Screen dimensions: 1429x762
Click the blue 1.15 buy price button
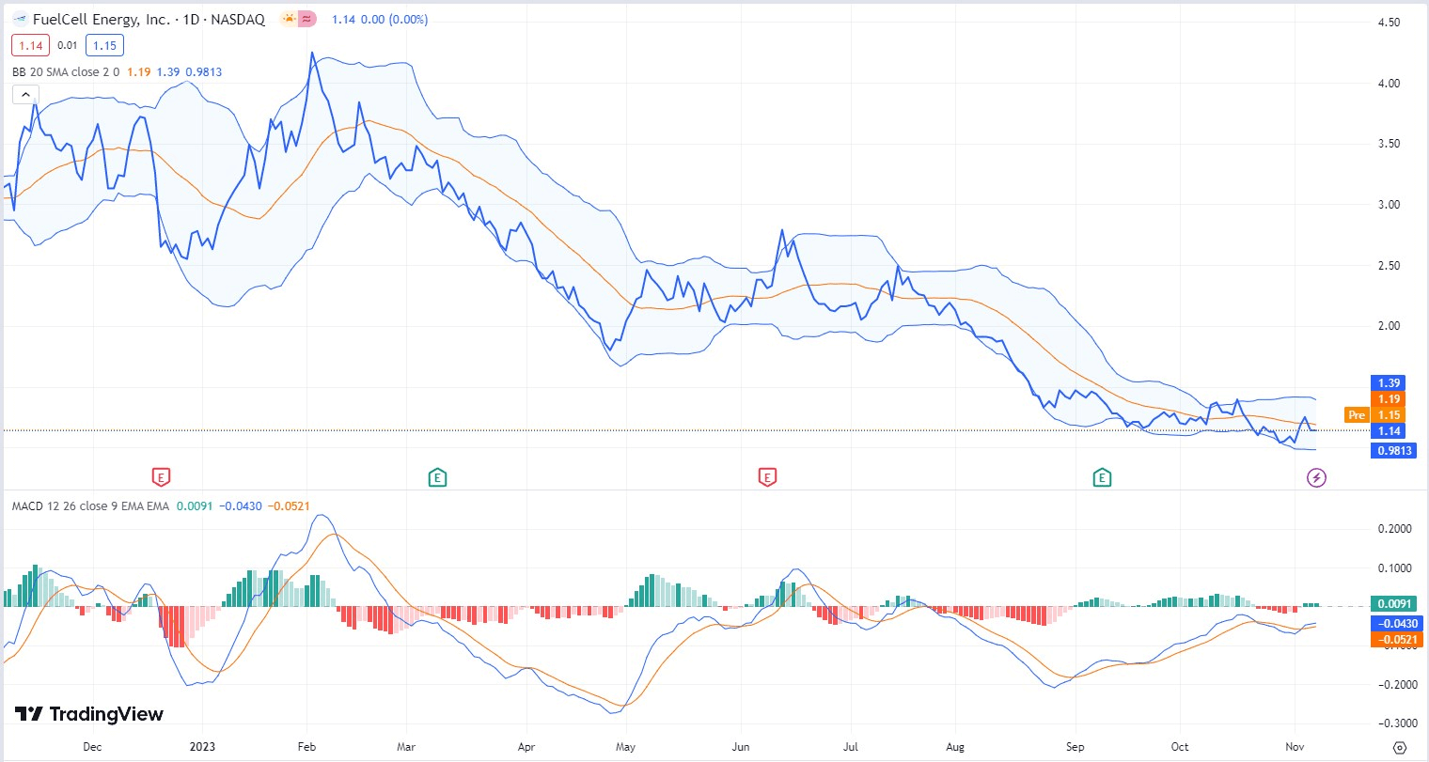pos(104,45)
